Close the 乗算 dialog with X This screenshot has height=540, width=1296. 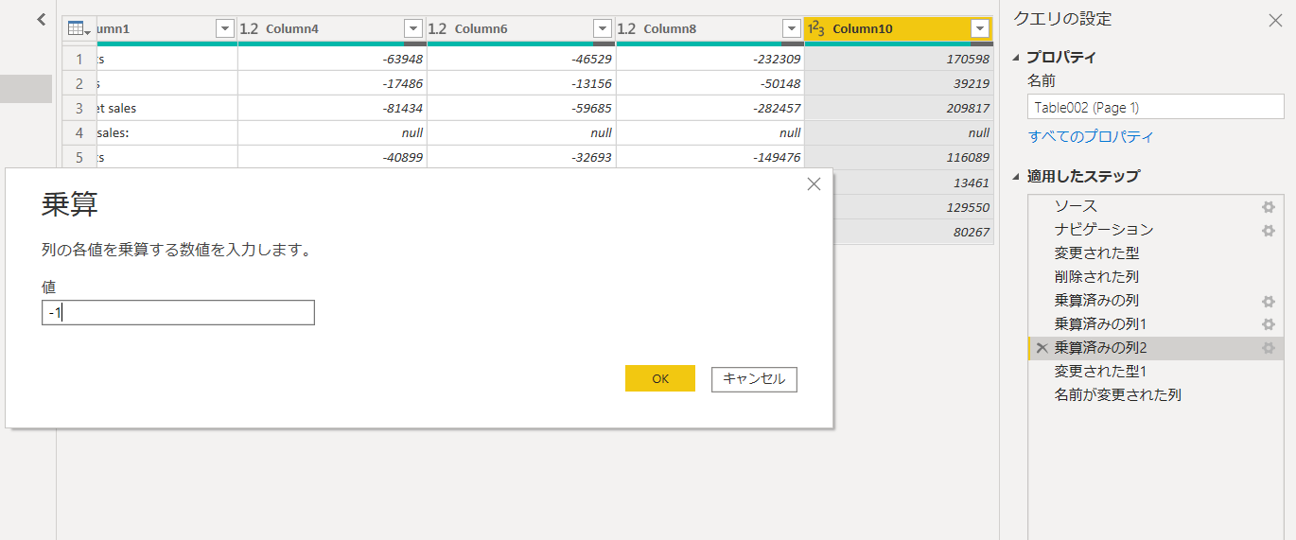click(x=814, y=184)
